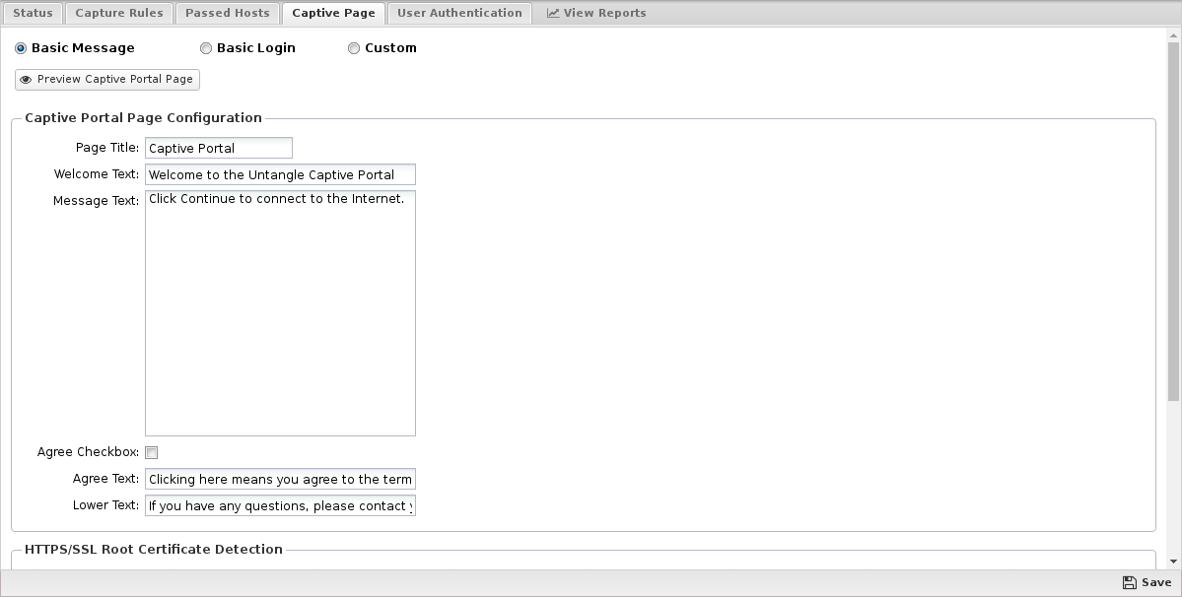Switch to the Status tab
This screenshot has height=597, width=1182.
pyautogui.click(x=33, y=14)
